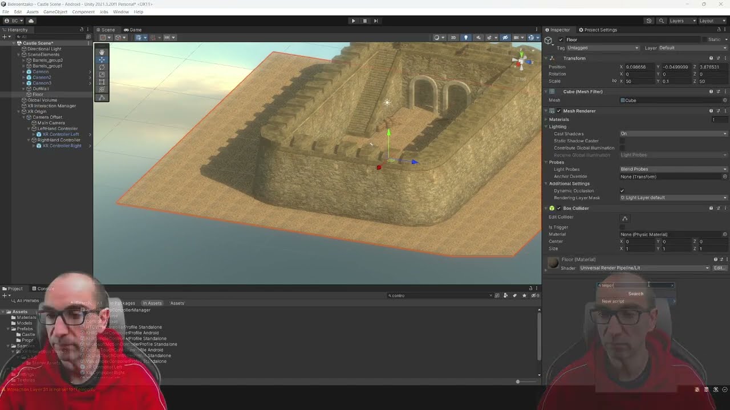Toggle the Static checkbox
The width and height of the screenshot is (730, 410).
coord(704,40)
